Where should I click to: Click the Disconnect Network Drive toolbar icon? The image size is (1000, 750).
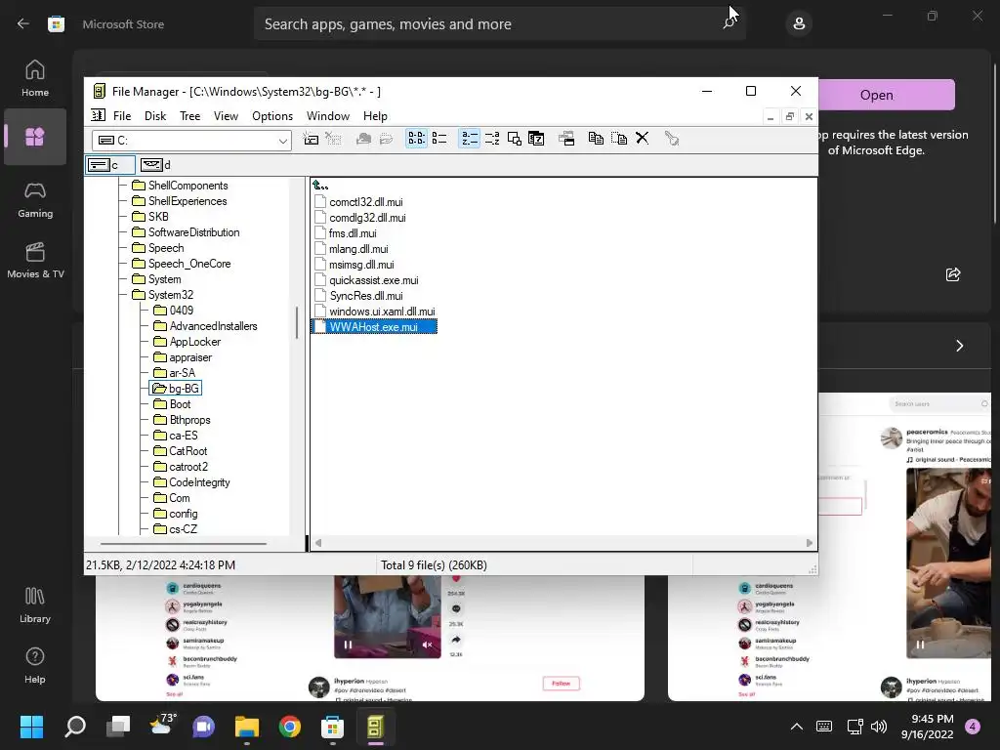333,139
